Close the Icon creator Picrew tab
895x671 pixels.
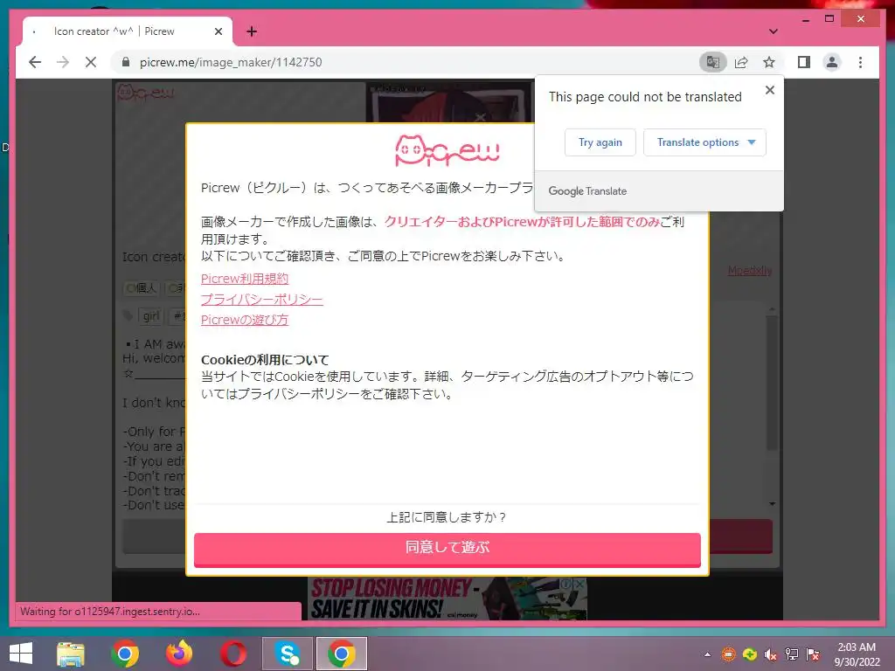tap(218, 31)
